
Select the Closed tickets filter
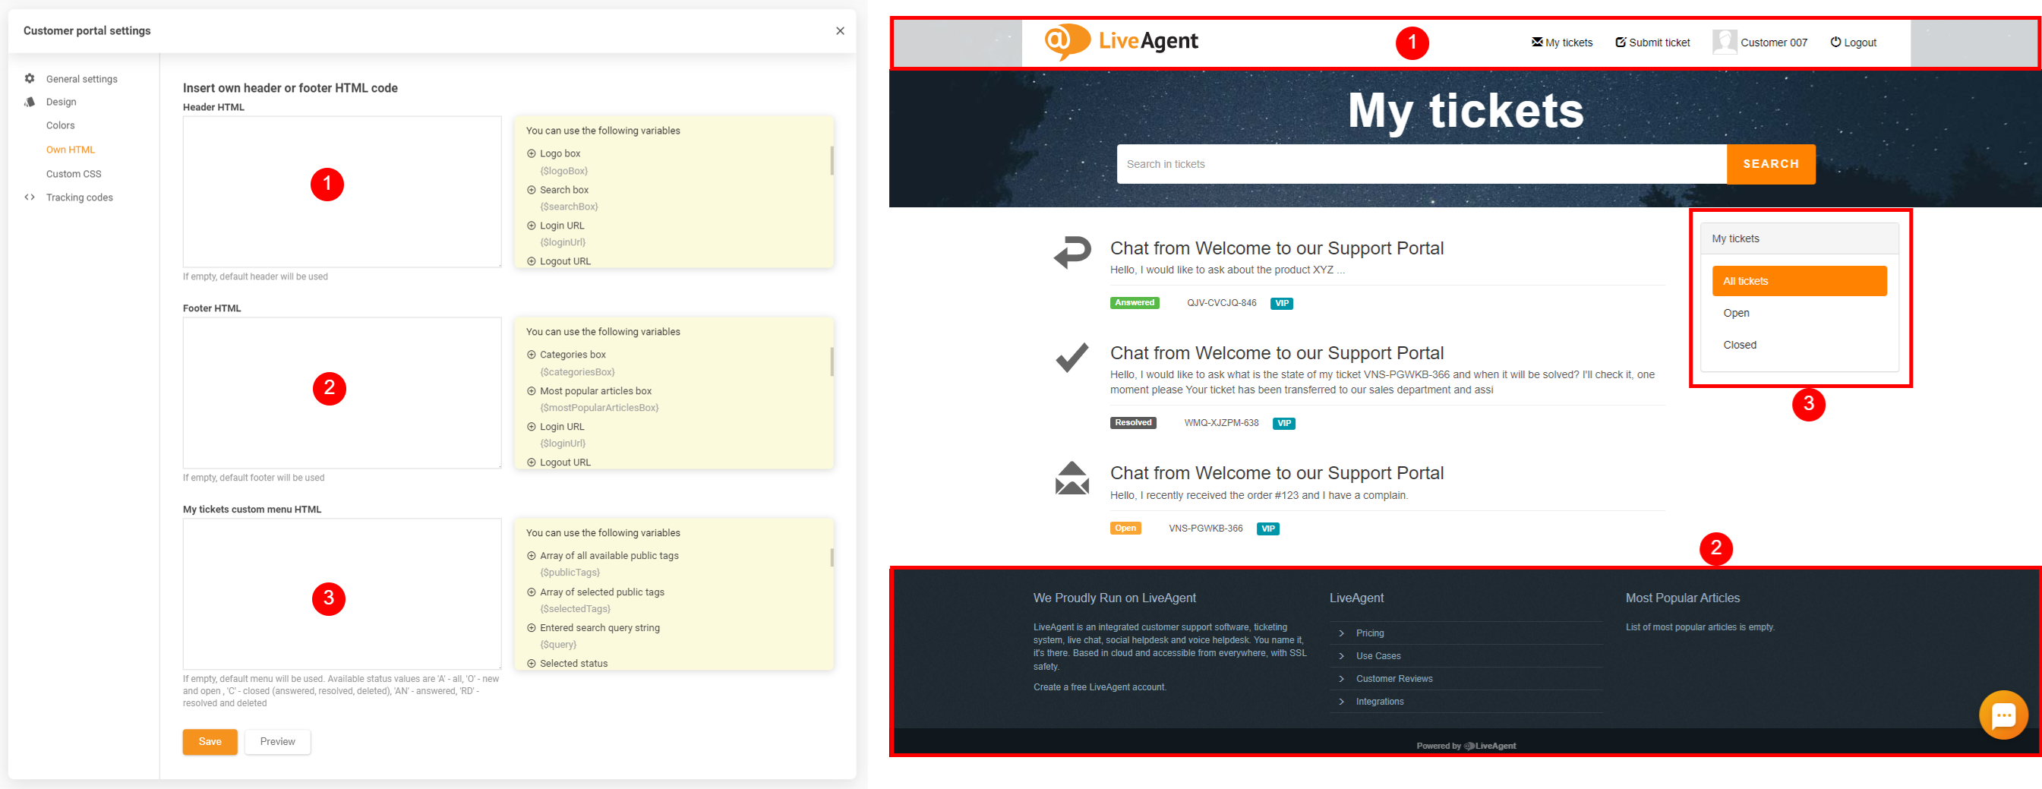[x=1739, y=345]
